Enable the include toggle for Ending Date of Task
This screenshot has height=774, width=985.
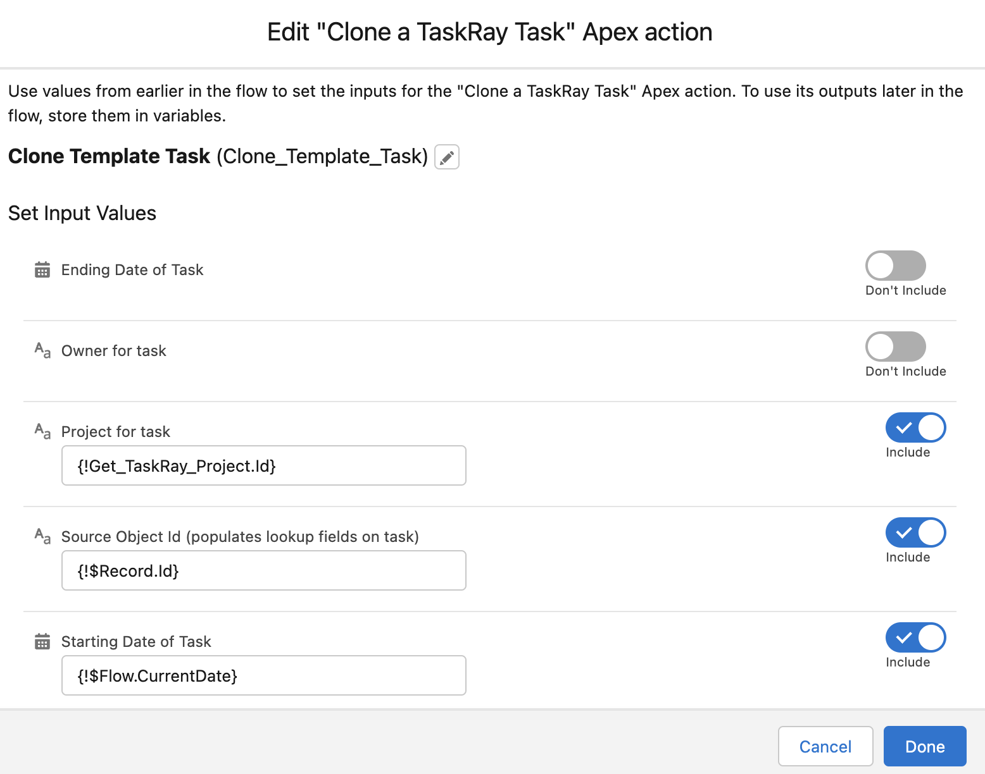(x=895, y=266)
